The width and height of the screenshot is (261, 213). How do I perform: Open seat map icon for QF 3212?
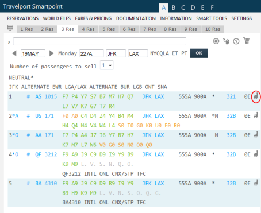(x=256, y=154)
